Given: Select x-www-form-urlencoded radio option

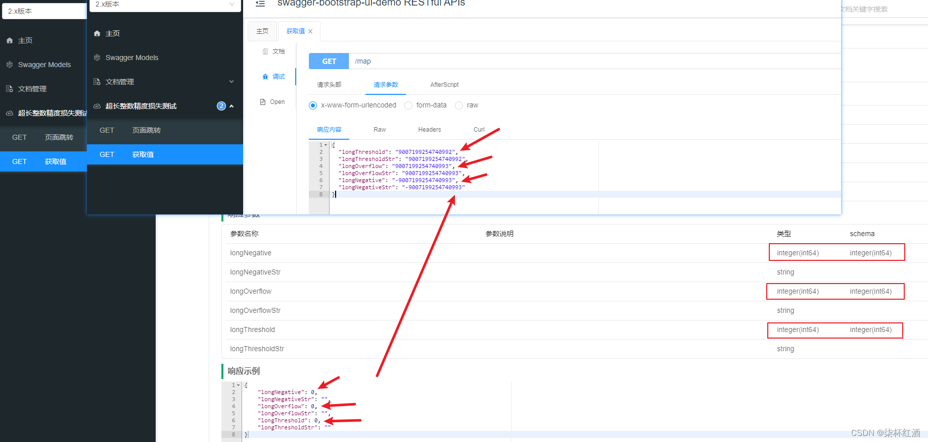Looking at the screenshot, I should point(313,105).
